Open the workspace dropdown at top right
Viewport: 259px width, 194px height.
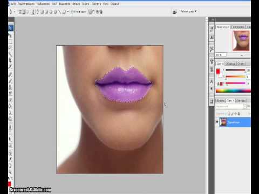click(188, 11)
